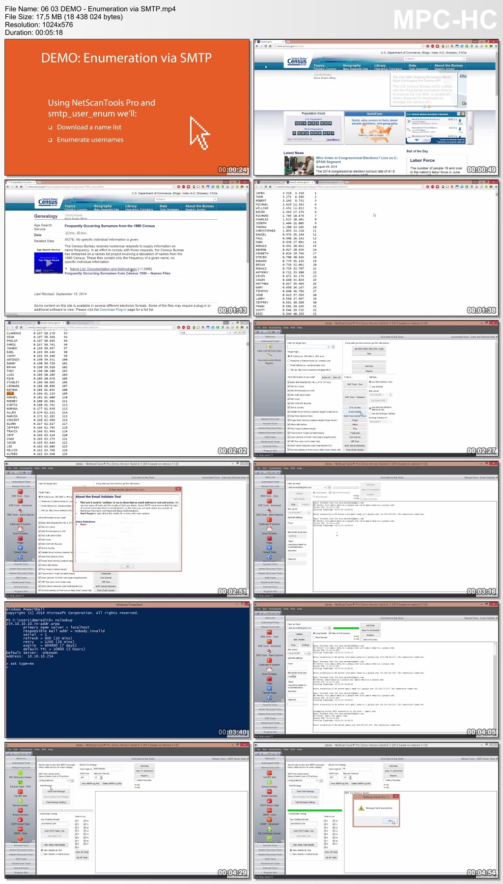The image size is (503, 884).
Task: Toggle Whois Information checkbox in 00:02:27 frame
Action: pyautogui.click(x=288, y=424)
